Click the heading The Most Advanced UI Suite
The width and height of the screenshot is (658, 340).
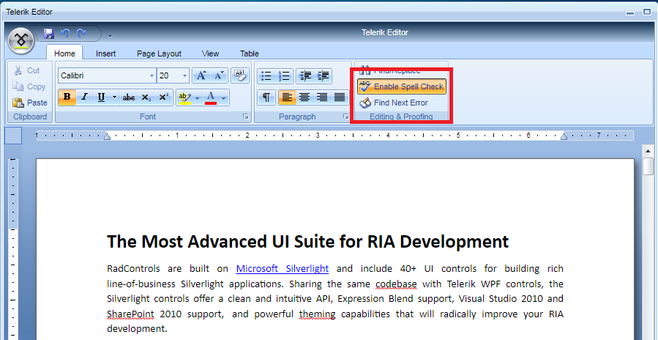coord(307,241)
